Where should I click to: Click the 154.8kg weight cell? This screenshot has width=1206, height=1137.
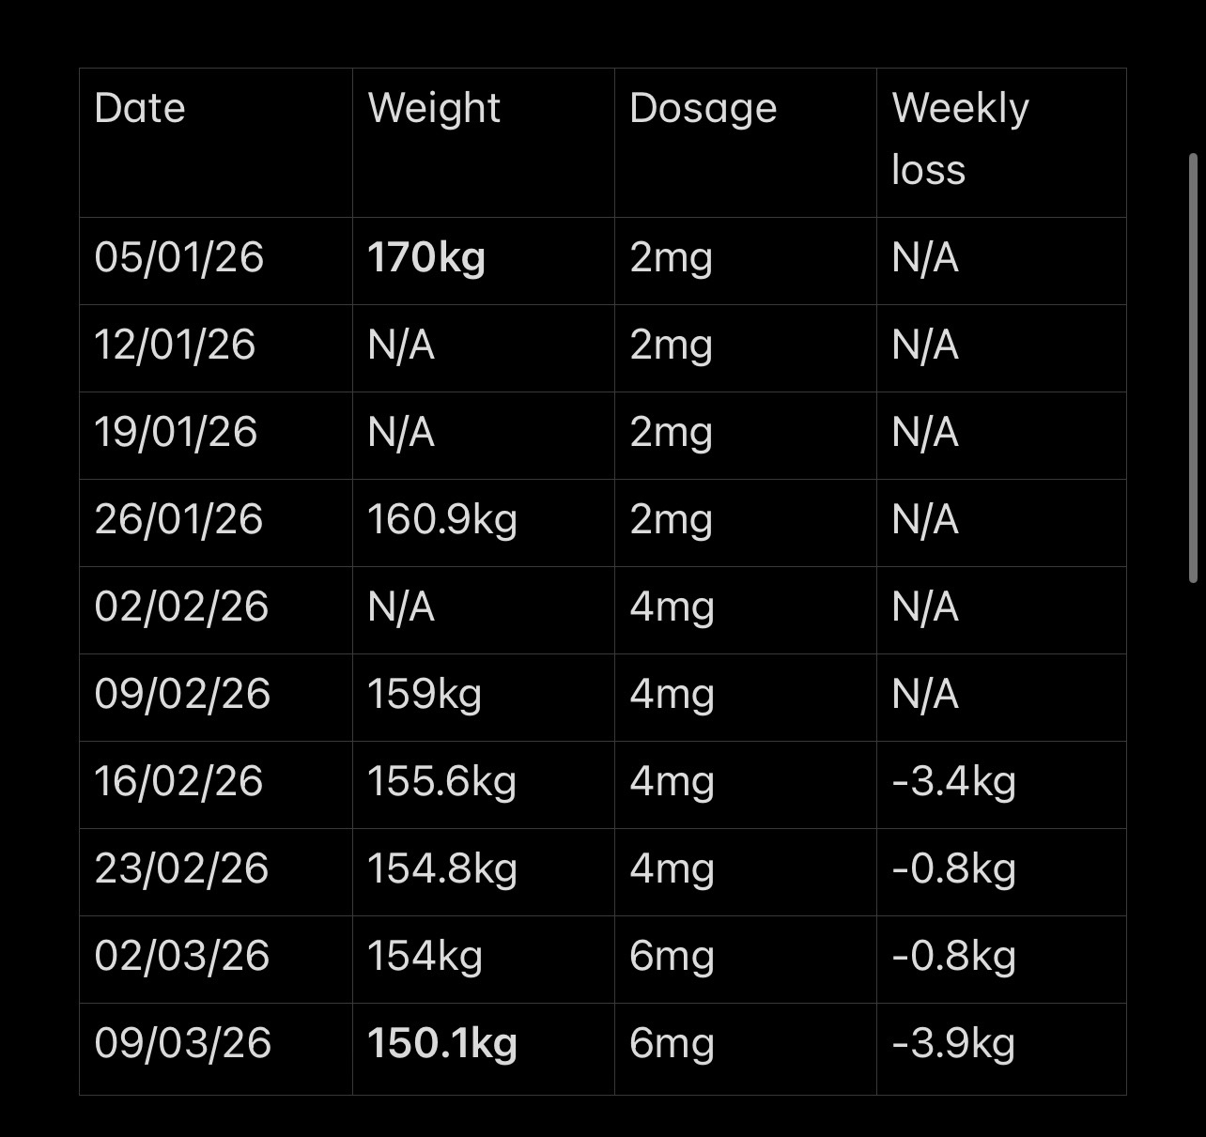tap(441, 869)
